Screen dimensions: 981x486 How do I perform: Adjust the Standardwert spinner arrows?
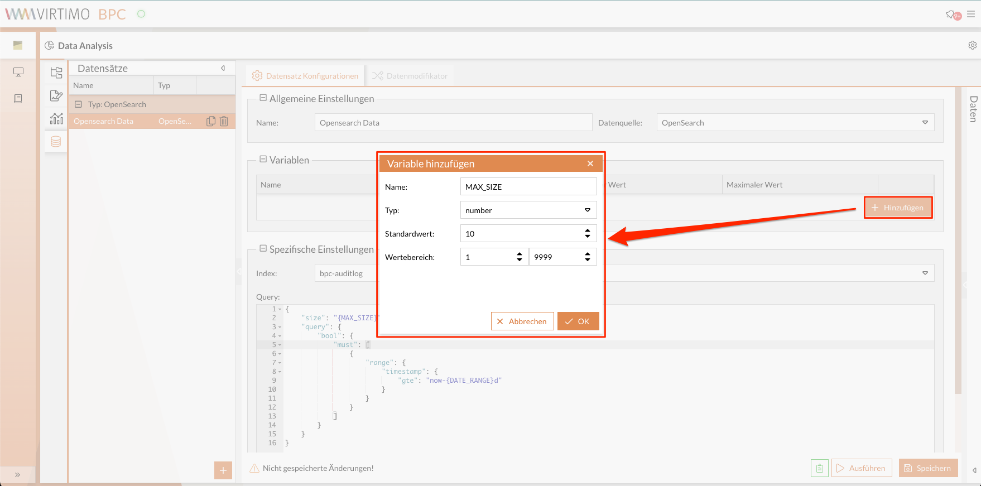pos(587,234)
